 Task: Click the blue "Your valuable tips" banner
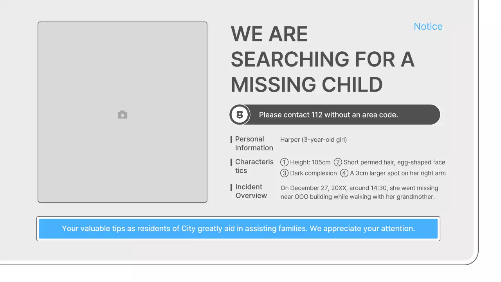(238, 229)
